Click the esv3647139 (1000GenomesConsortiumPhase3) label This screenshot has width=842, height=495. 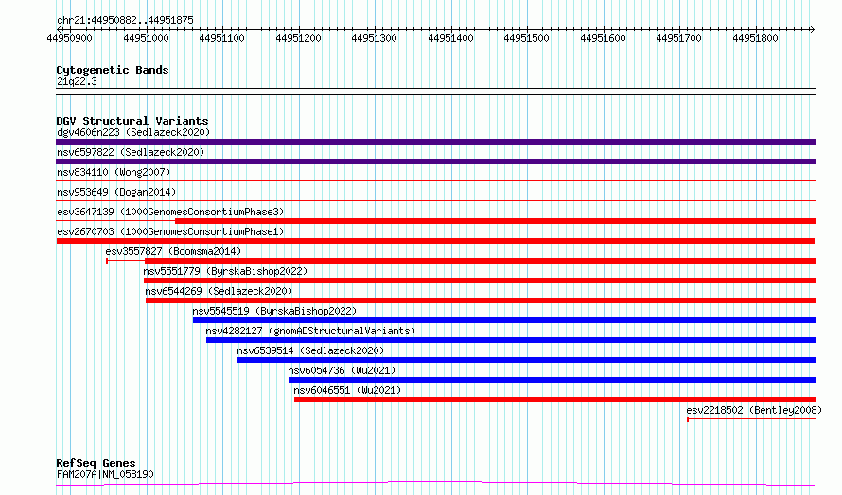(x=170, y=212)
